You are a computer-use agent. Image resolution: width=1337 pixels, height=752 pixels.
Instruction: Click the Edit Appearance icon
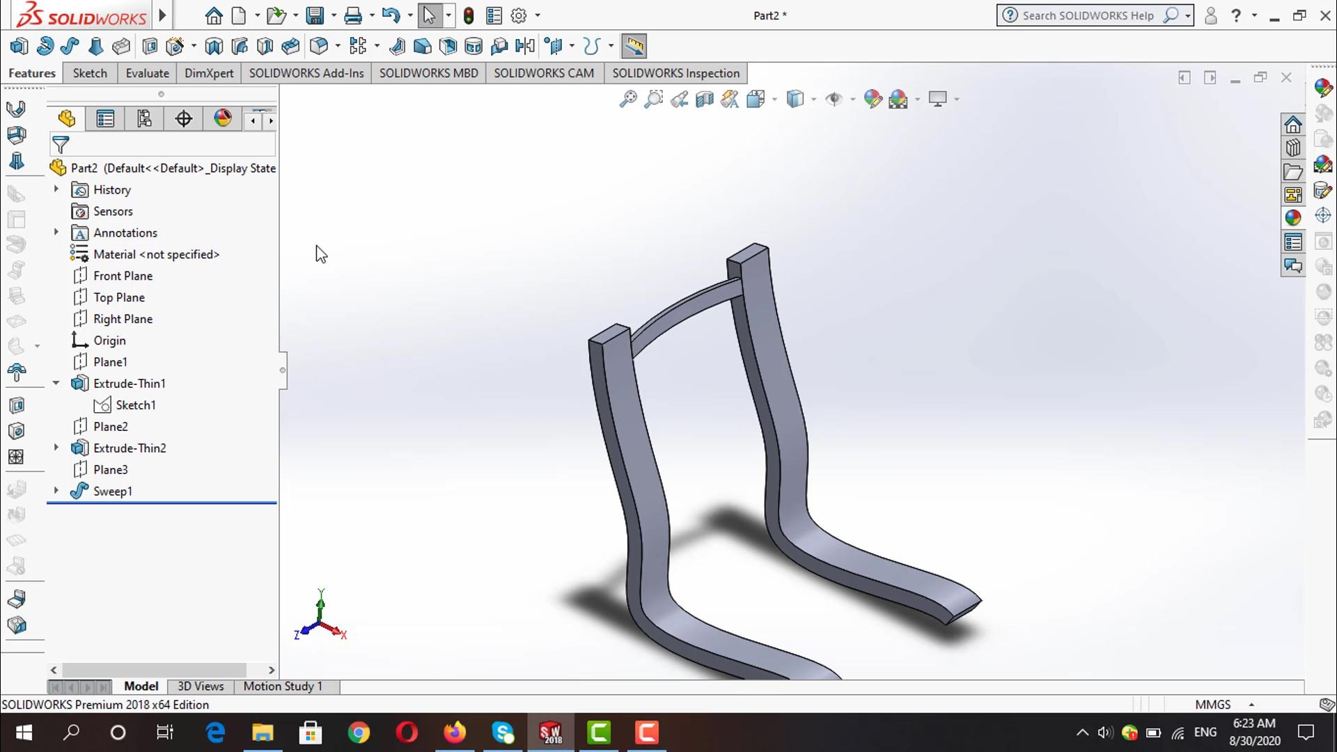[x=873, y=99]
